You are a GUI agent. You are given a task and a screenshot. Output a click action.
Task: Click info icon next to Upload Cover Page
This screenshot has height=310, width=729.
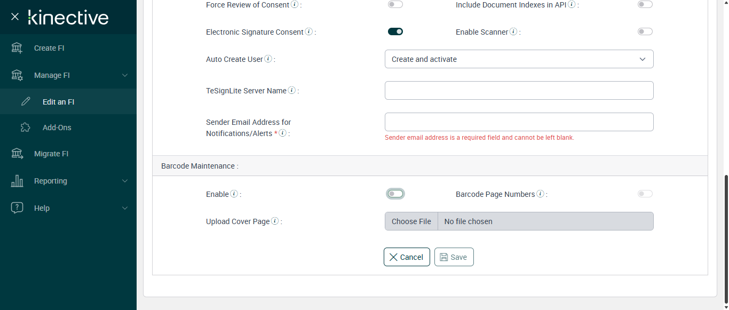pos(275,221)
